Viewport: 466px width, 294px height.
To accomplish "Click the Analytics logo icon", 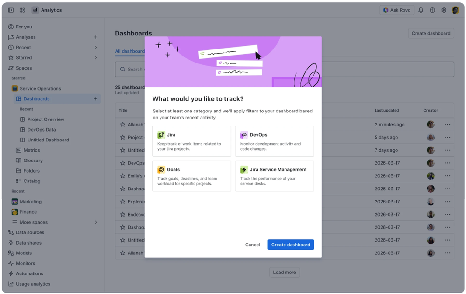I will (x=35, y=10).
